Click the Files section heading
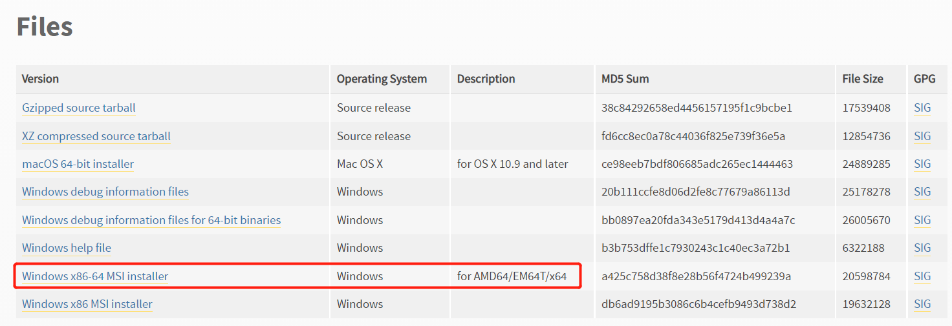 click(x=44, y=27)
